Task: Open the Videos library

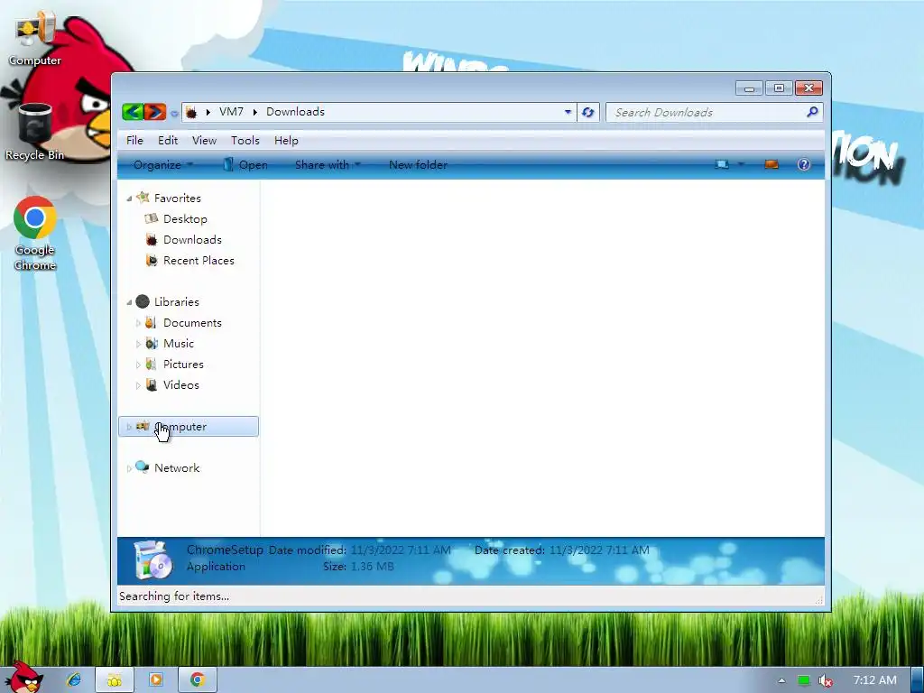Action: (180, 384)
